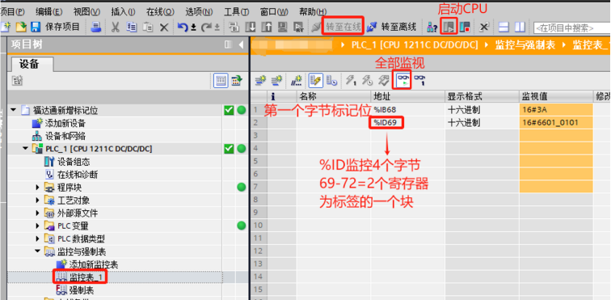Click the New project icon

[6, 27]
